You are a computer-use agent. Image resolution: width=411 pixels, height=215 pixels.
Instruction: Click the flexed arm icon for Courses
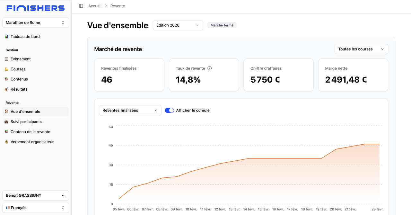point(6,69)
